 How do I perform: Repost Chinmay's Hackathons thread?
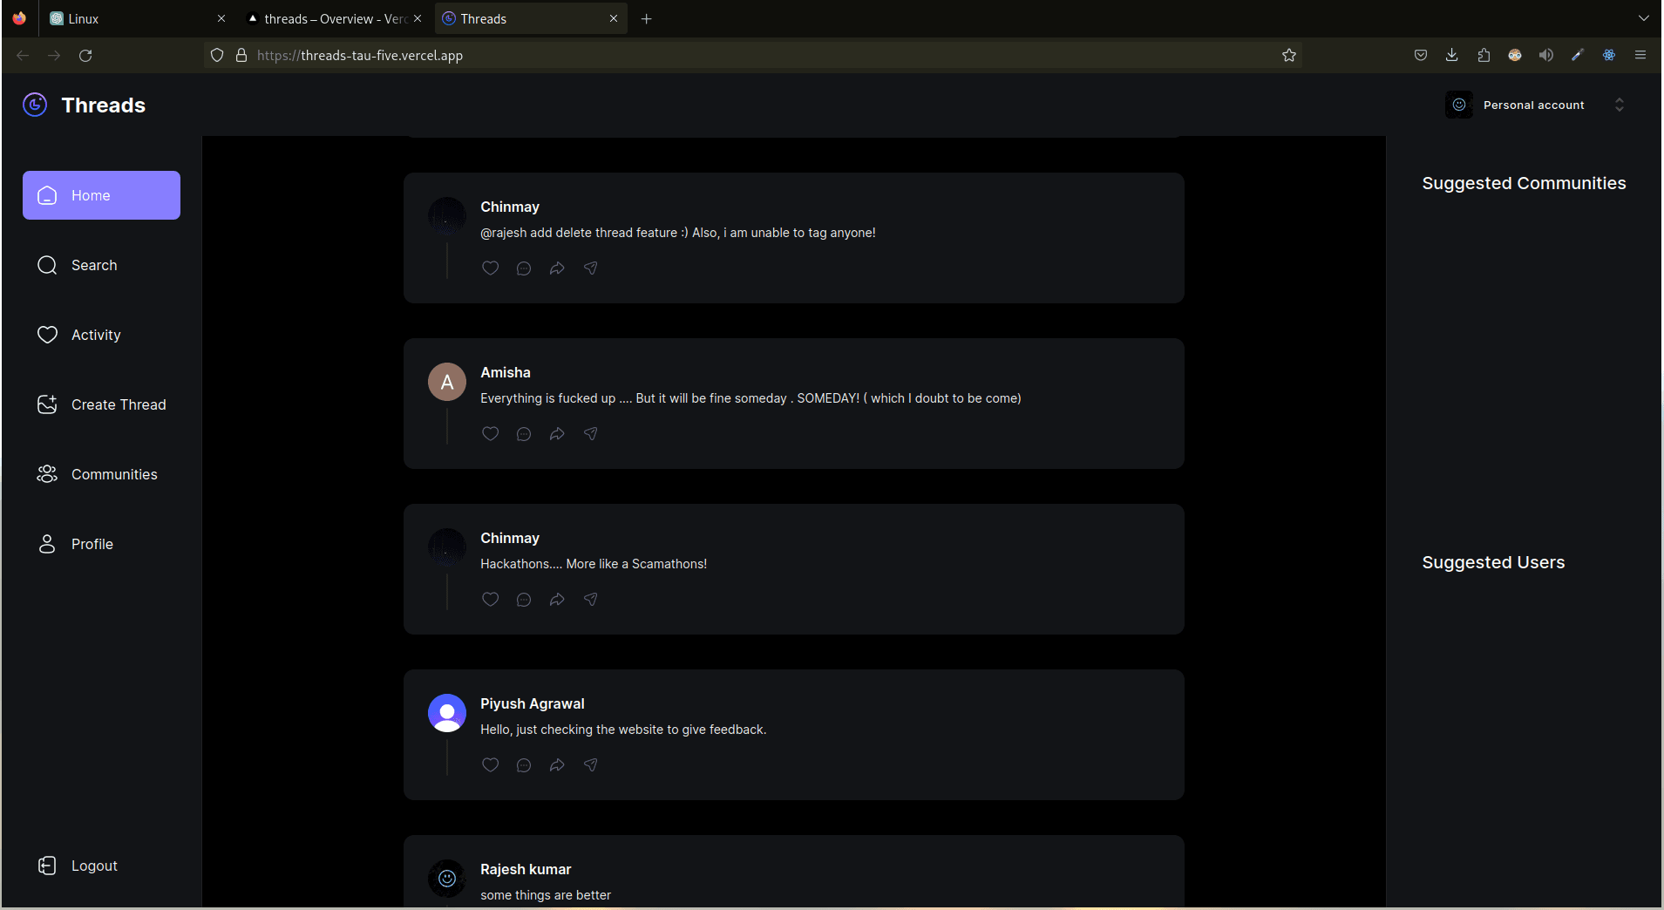click(557, 600)
